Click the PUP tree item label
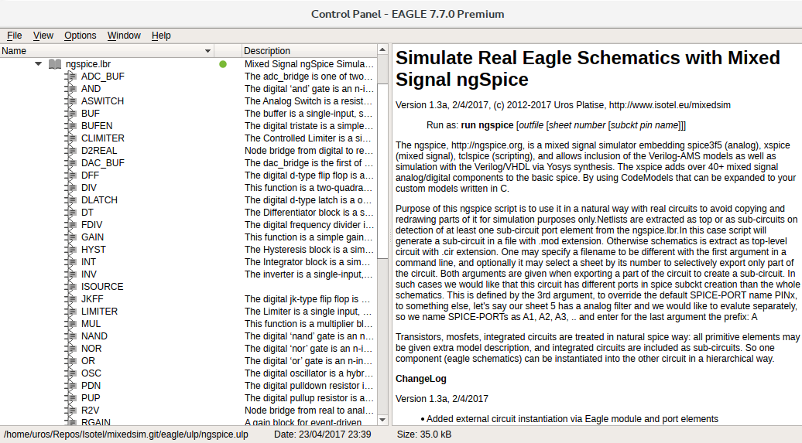 click(x=91, y=398)
